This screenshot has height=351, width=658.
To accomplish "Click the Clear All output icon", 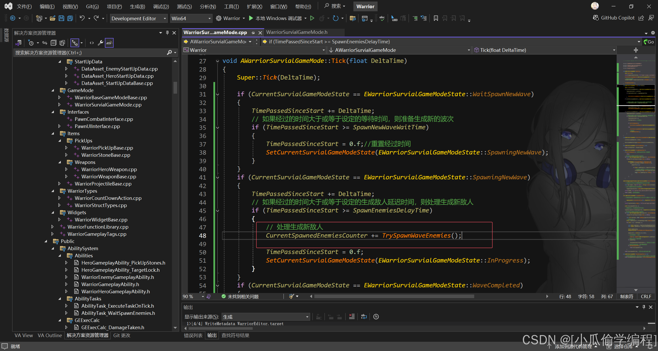I will coord(352,317).
